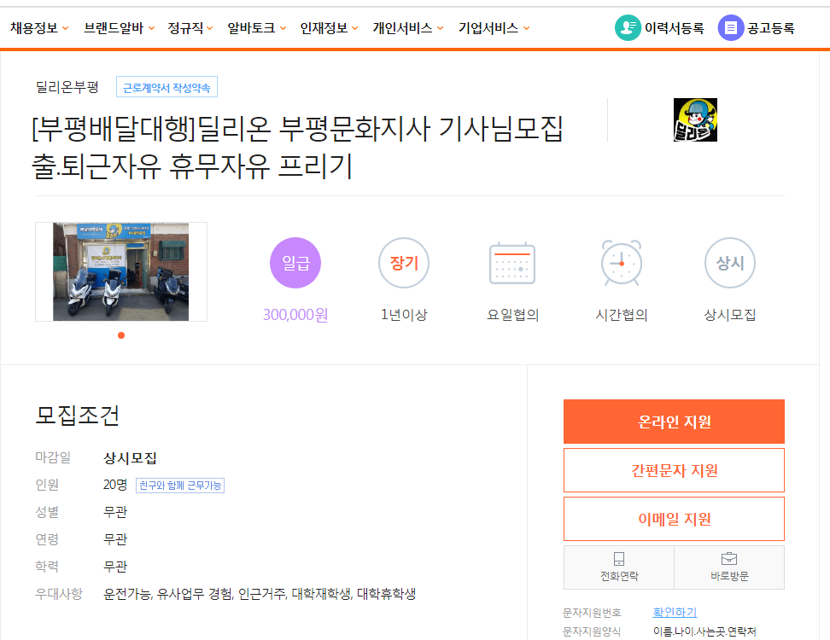Image resolution: width=830 pixels, height=640 pixels.
Task: Open the 알바토크 menu
Action: [251, 28]
